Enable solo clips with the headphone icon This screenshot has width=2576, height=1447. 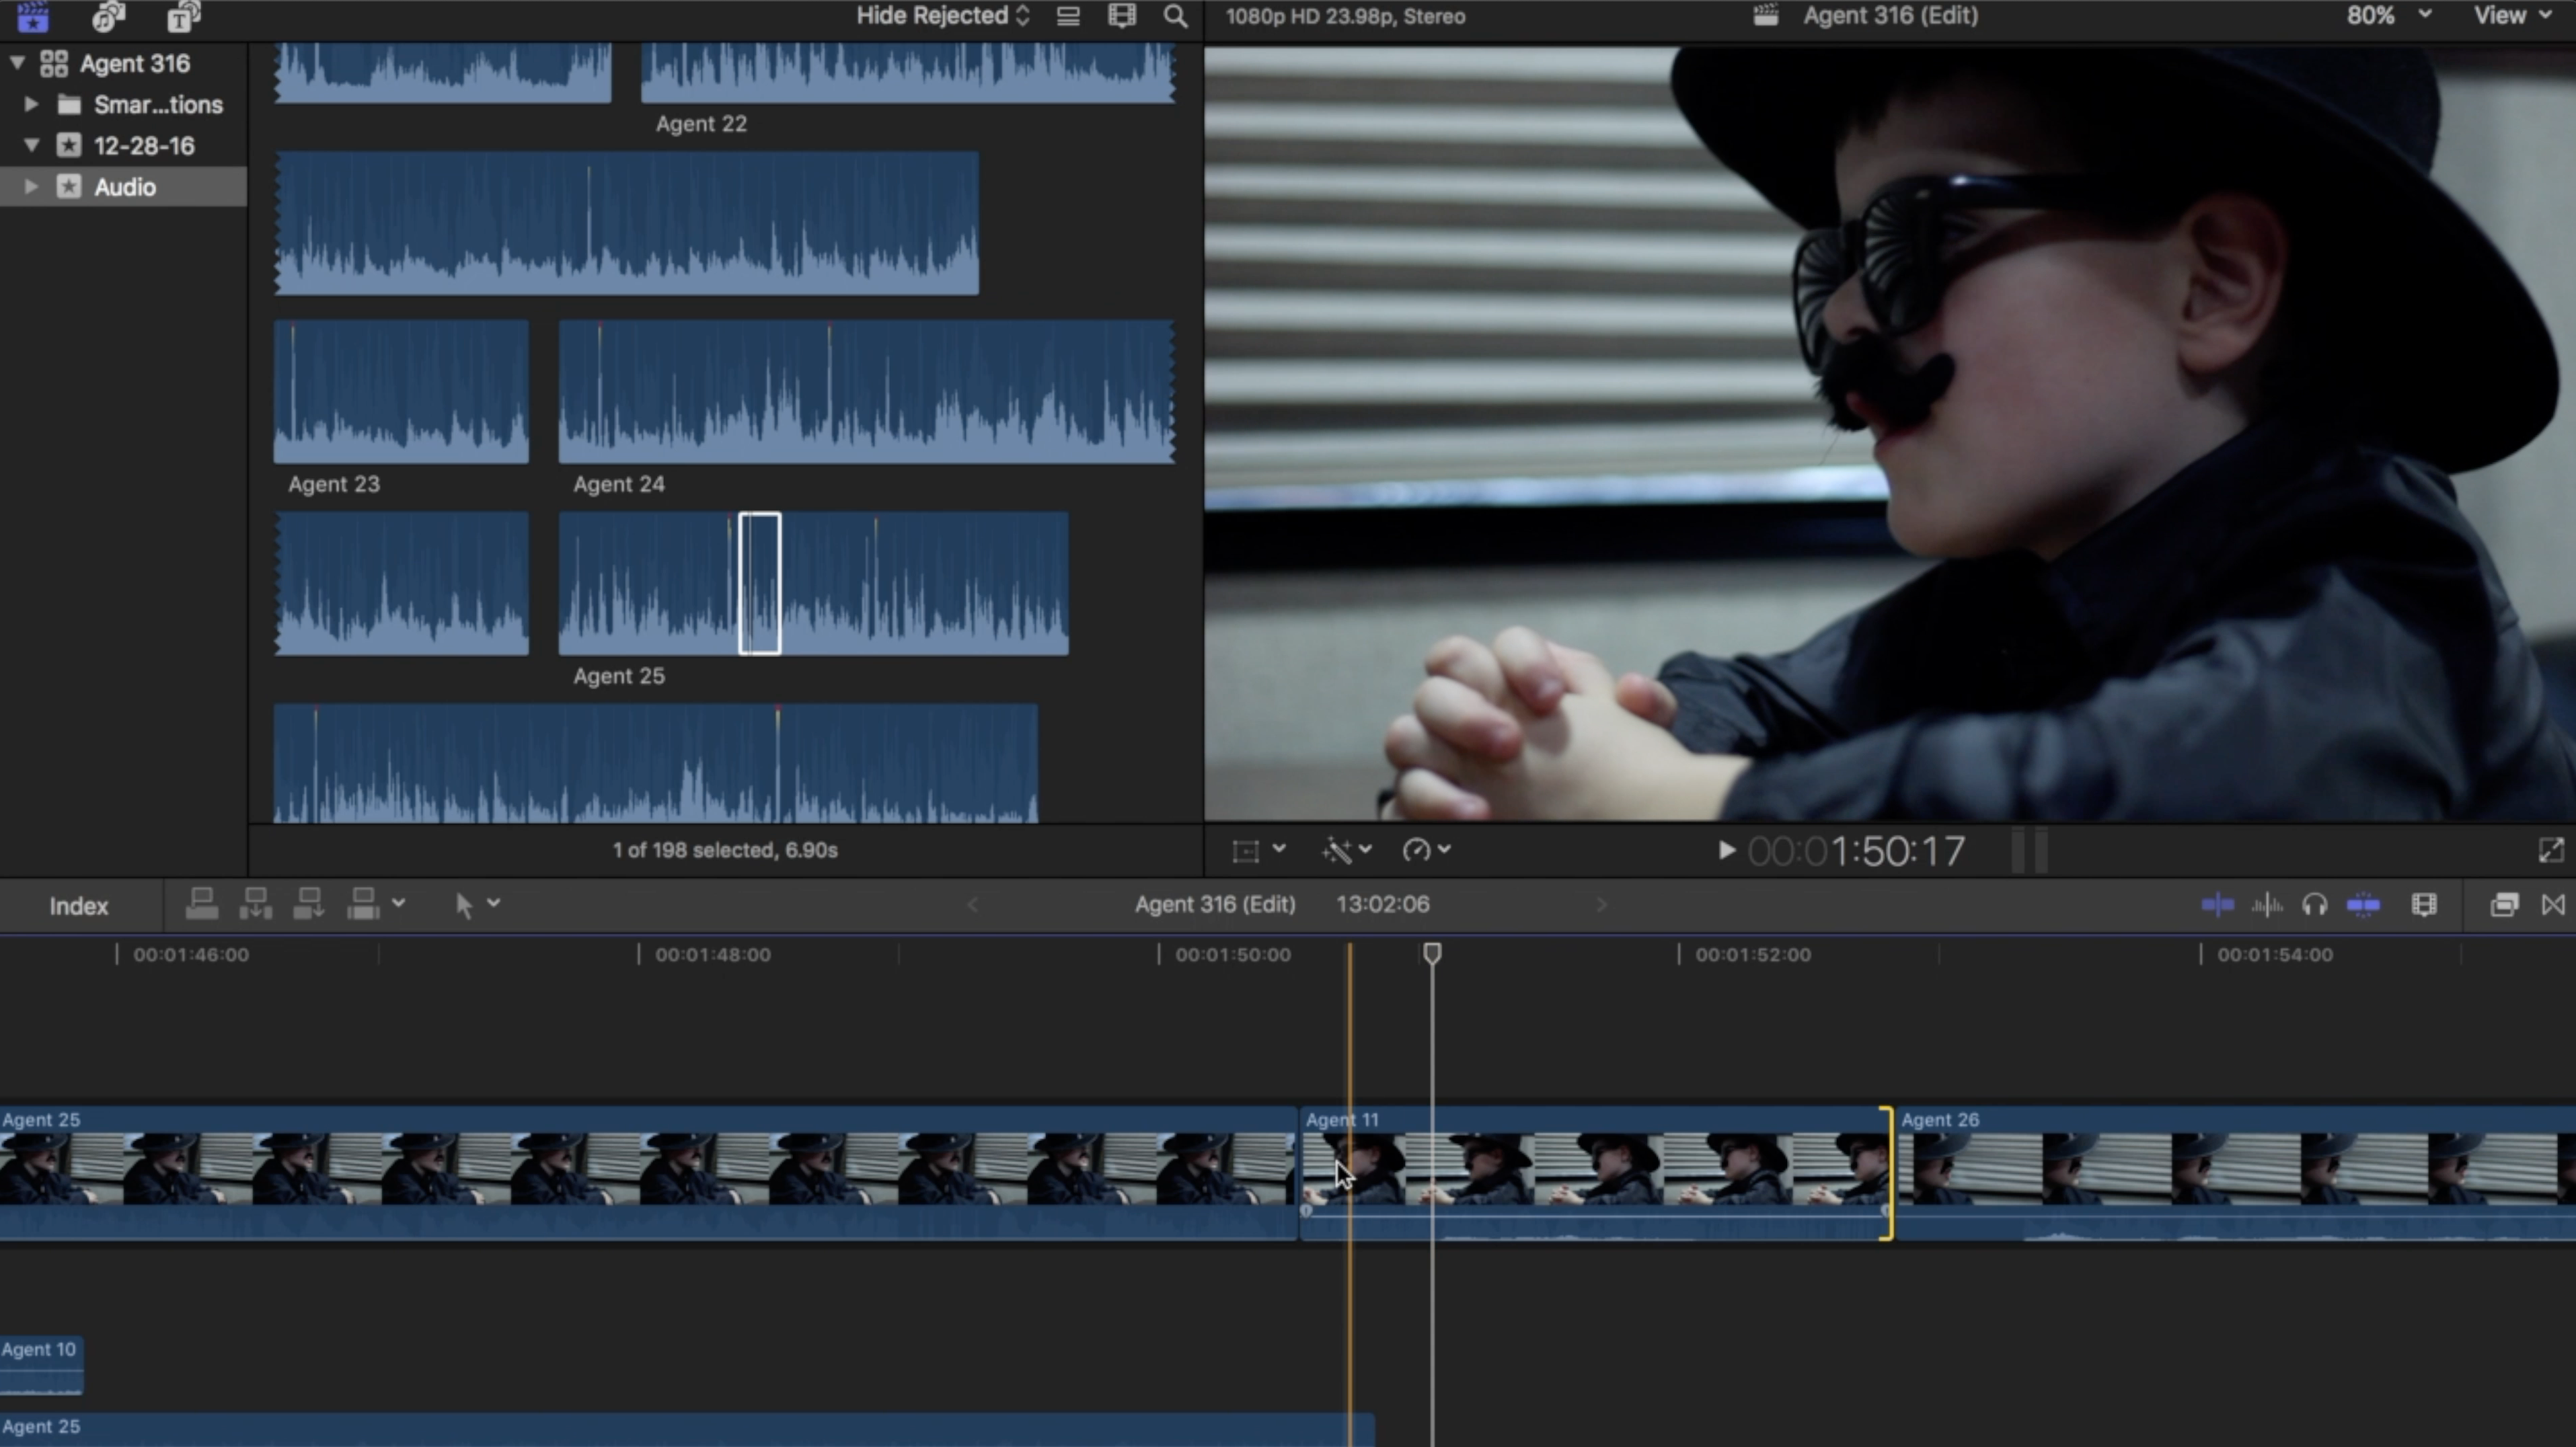coord(2315,904)
